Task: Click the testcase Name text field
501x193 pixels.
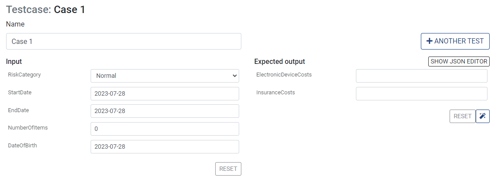Action: pyautogui.click(x=123, y=41)
